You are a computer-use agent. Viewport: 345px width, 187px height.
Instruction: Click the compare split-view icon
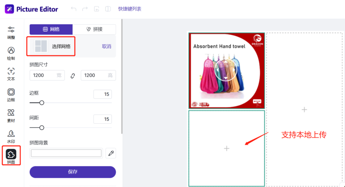pyautogui.click(x=108, y=9)
